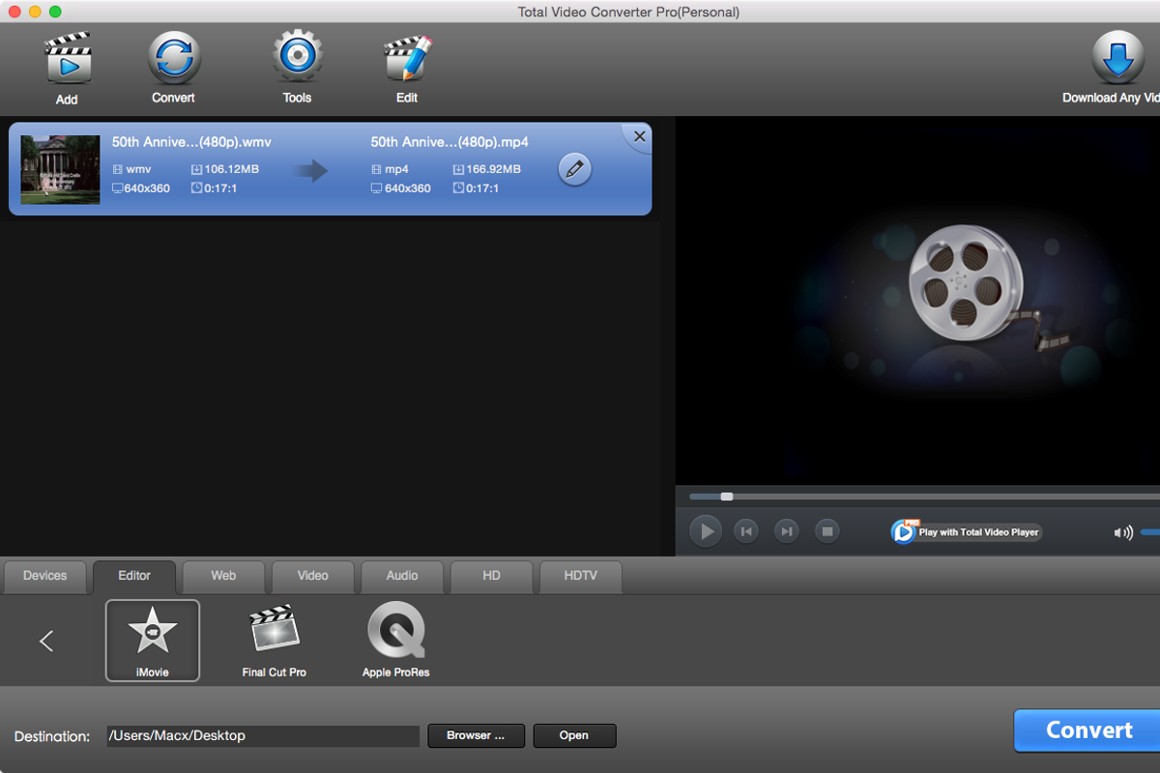
Task: Click Play with Total Video Player
Action: [x=967, y=531]
